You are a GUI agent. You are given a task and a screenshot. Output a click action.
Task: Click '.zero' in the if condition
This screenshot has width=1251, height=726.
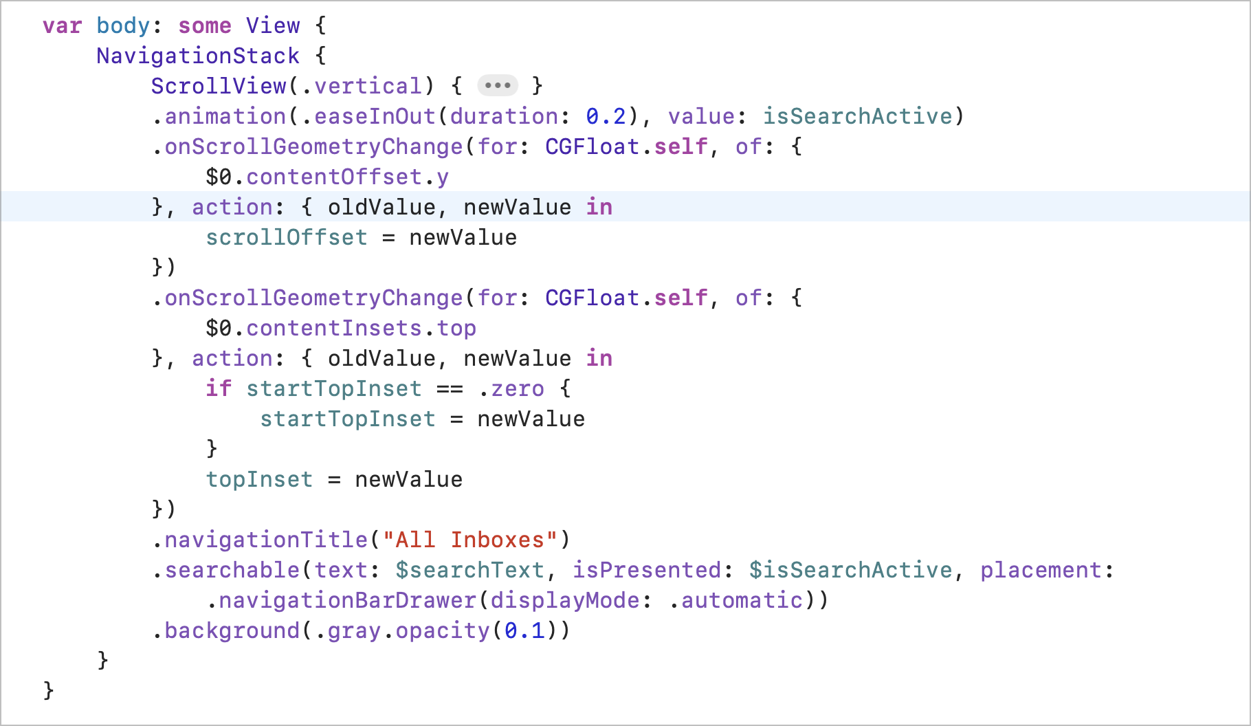(511, 388)
